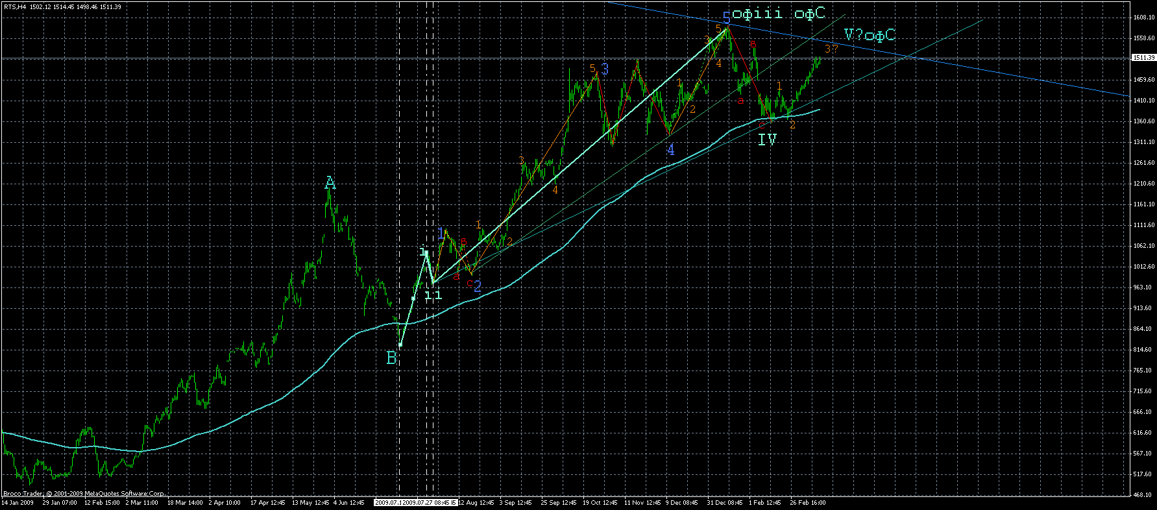The image size is (1157, 510).
Task: Click the 1459.60 price axis label
Action: pyautogui.click(x=1143, y=80)
